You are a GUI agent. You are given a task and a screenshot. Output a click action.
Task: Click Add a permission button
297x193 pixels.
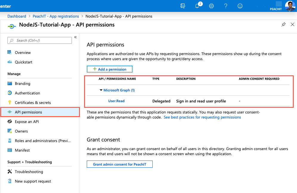tap(110, 69)
